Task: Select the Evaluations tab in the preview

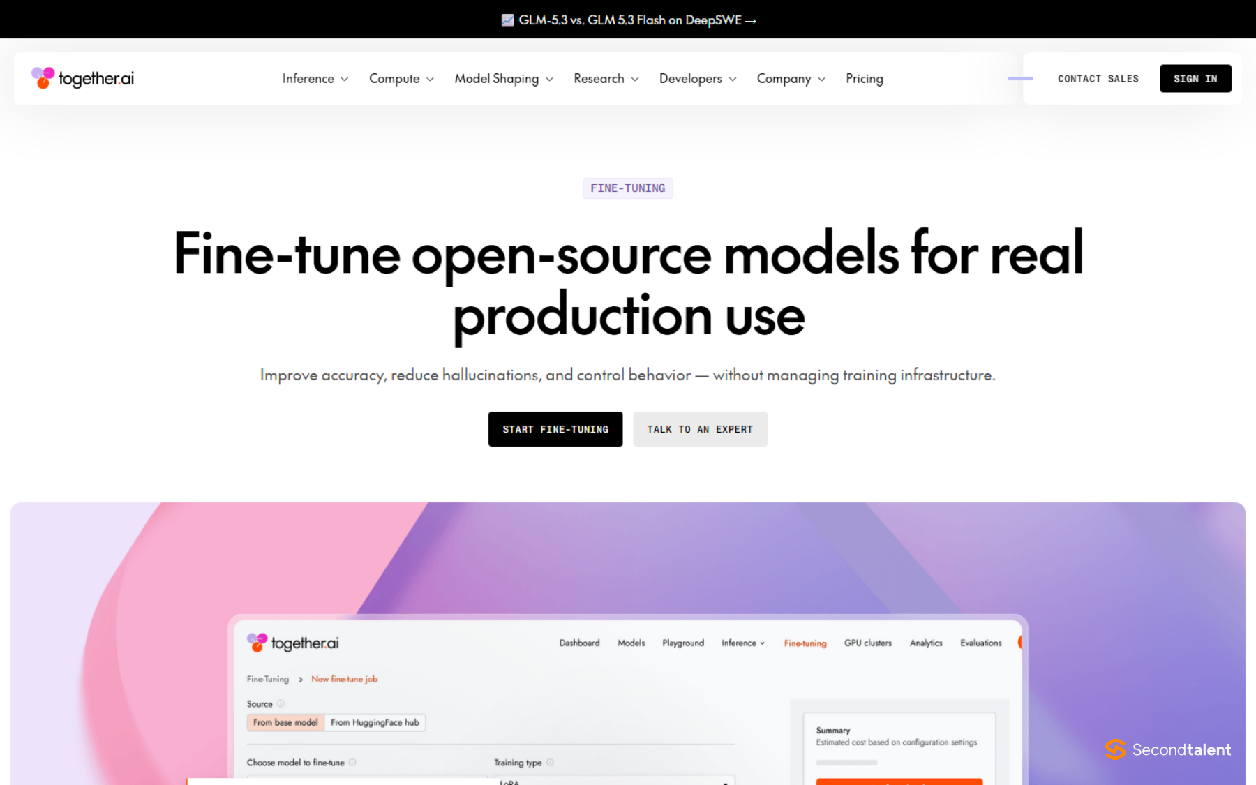Action: (981, 643)
